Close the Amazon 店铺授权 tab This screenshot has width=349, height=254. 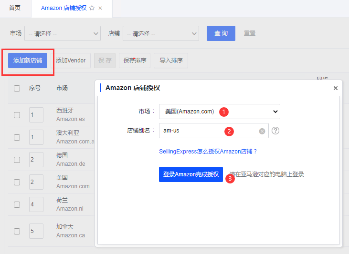point(100,8)
